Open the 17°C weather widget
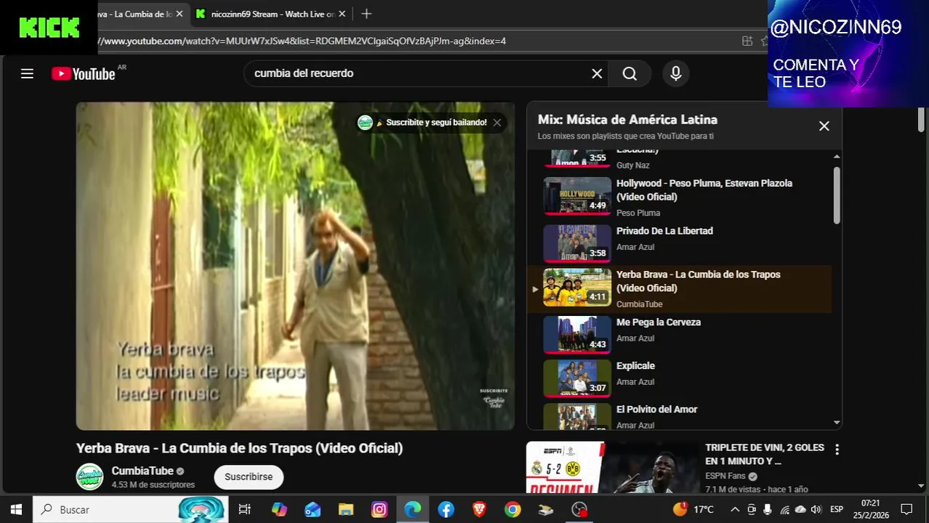The height and width of the screenshot is (523, 929). (693, 509)
